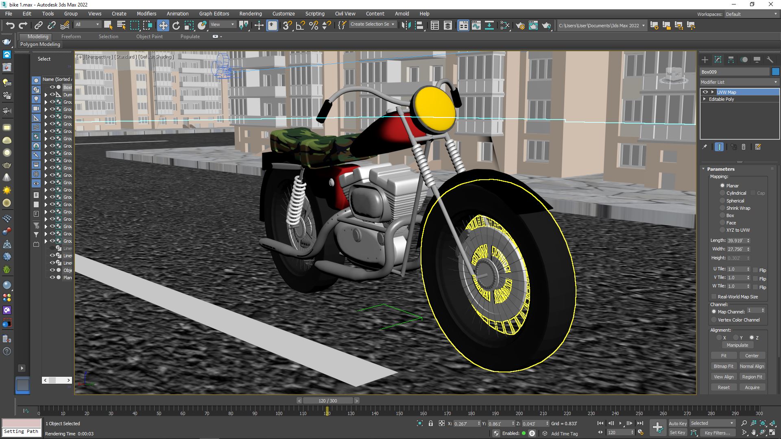Click the Acquire button
The image size is (781, 439).
[x=752, y=387]
